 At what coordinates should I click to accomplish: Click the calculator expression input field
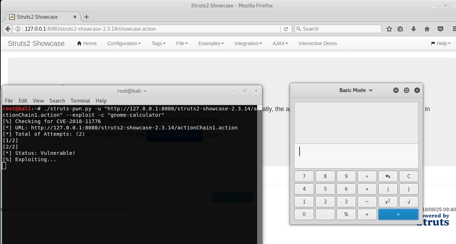pyautogui.click(x=356, y=156)
